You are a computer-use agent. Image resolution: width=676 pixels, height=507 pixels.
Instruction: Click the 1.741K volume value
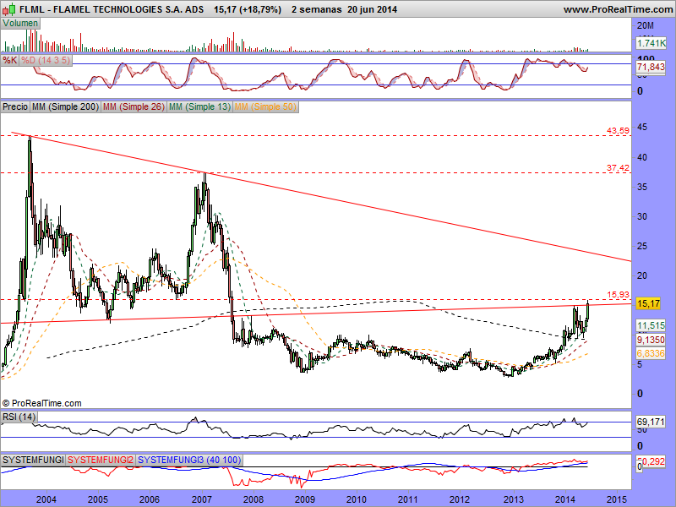(651, 43)
